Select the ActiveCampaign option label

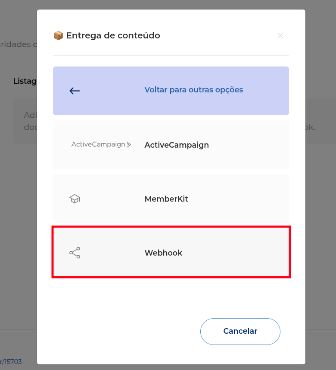click(x=177, y=145)
